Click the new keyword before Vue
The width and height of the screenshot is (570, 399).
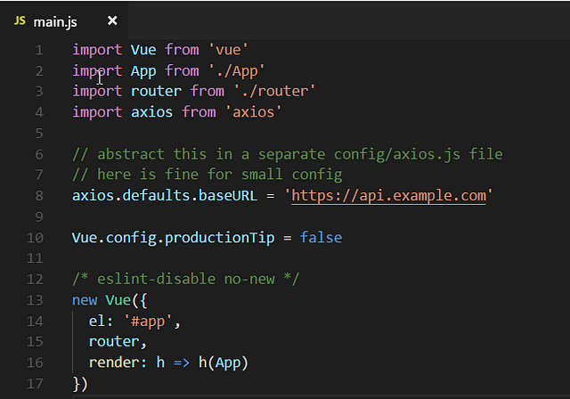click(x=85, y=300)
